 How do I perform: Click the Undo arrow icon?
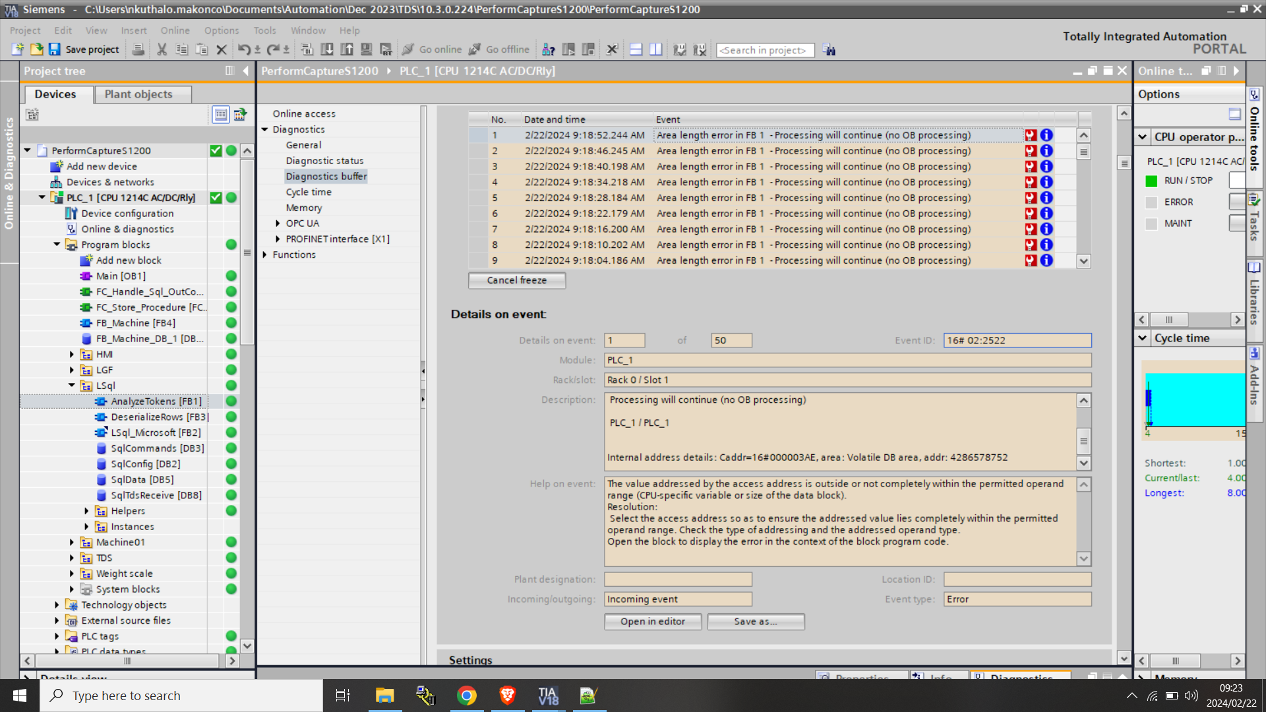coord(243,49)
